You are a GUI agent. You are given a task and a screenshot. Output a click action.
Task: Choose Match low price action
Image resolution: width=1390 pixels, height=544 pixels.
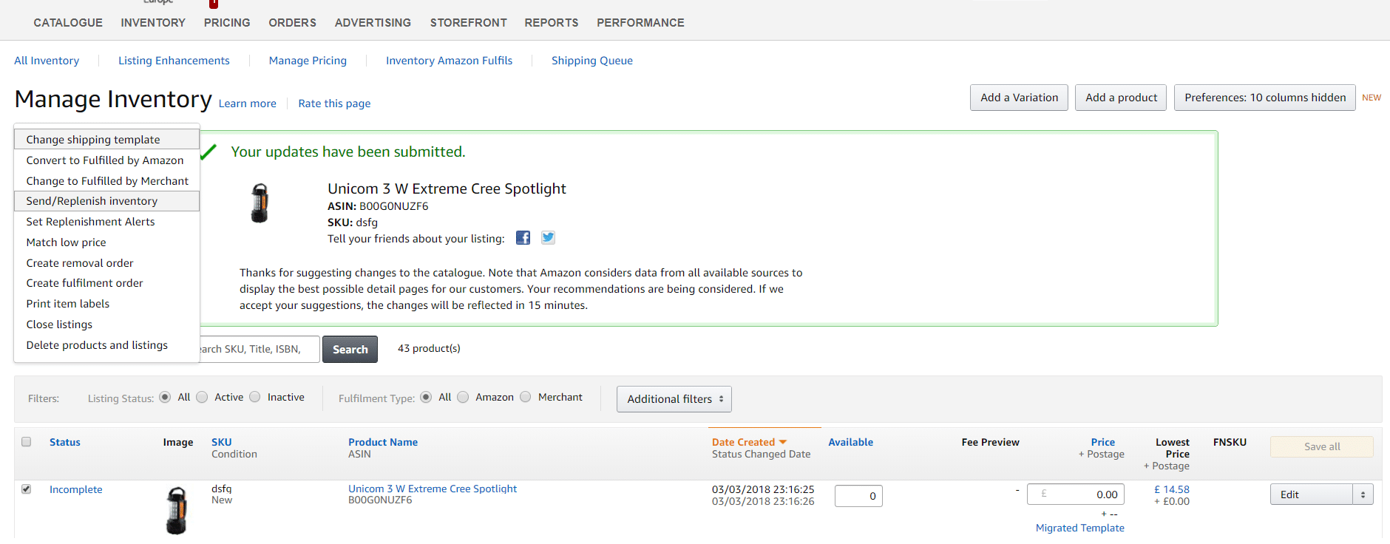107,242
